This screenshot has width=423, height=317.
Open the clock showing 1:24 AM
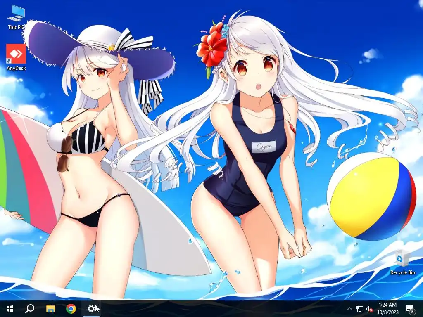387,309
